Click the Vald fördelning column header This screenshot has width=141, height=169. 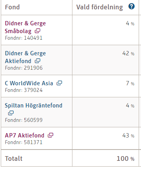100,7
